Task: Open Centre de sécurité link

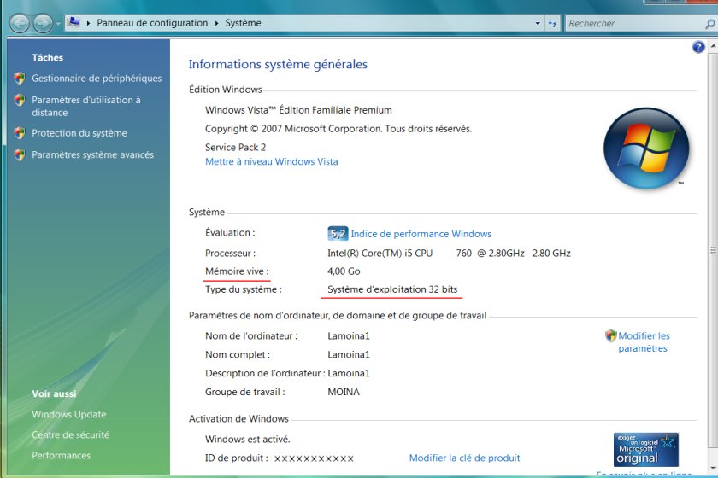Action: point(70,435)
